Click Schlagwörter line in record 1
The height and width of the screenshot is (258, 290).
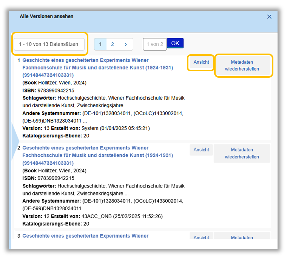click(x=103, y=101)
